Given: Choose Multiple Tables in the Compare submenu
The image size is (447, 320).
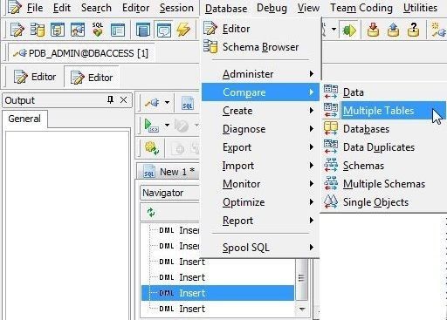Looking at the screenshot, I should 384,111.
